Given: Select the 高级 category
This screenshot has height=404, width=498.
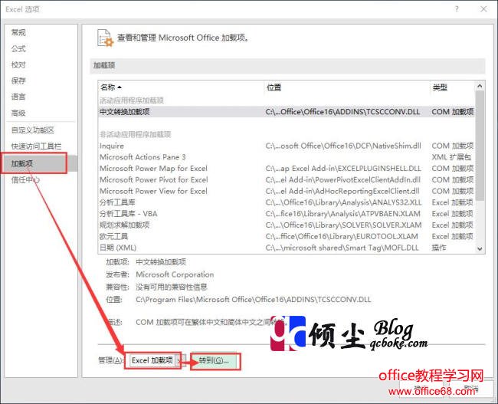Looking at the screenshot, I should coord(18,113).
